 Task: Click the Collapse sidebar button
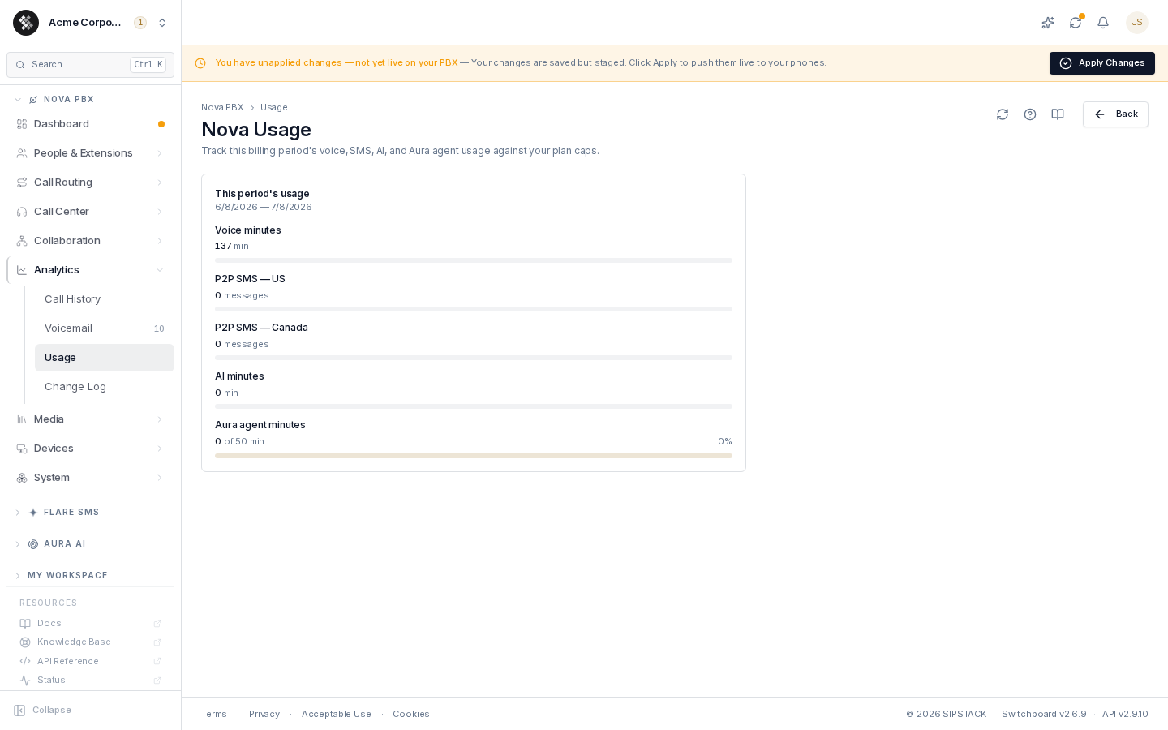coord(43,711)
